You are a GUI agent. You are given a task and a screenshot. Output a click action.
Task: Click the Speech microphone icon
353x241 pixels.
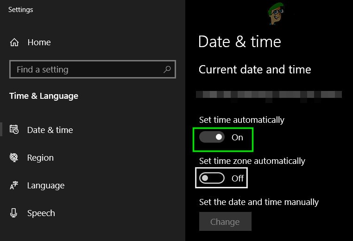(x=14, y=213)
